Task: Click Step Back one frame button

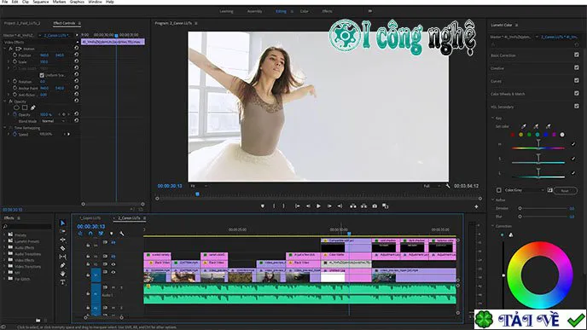Action: 308,206
